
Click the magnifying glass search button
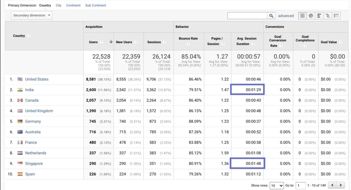coord(271,16)
